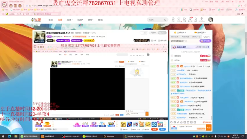Viewport: 247px width, 139px height.
Task: Toggle the 屏蔽特效 effects blocker
Action: 207,122
